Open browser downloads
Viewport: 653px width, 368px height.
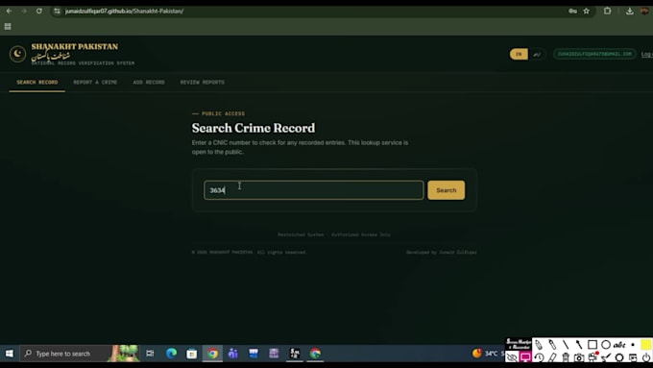[630, 11]
